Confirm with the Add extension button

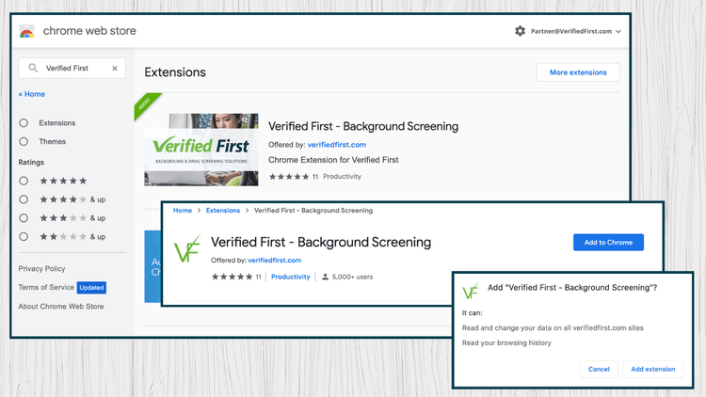[x=653, y=369]
